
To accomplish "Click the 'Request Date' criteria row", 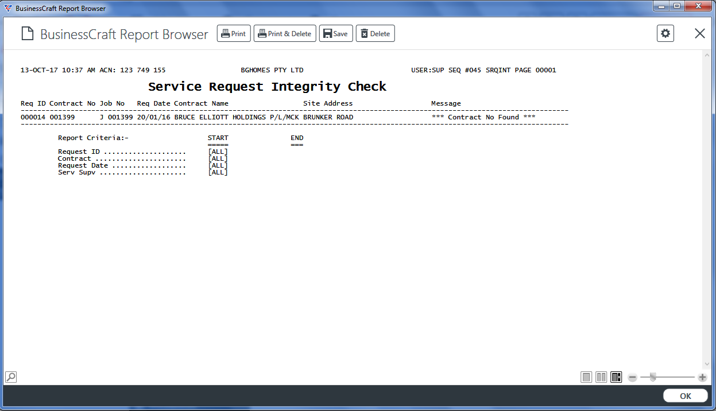I will (x=143, y=165).
